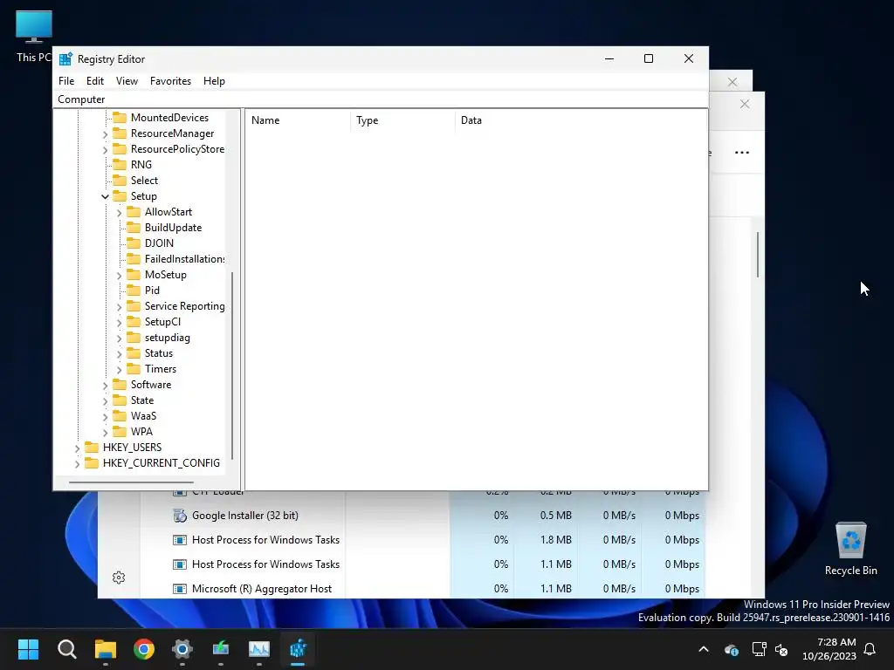Sort by the Data column header
The image size is (894, 670).
(581, 120)
